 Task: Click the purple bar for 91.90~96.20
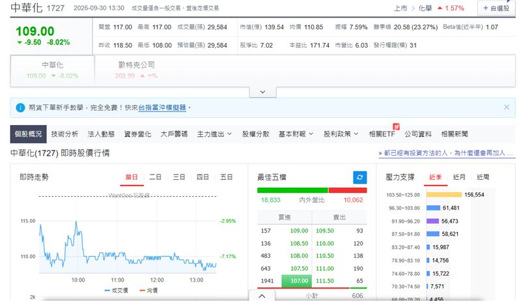[432, 221]
